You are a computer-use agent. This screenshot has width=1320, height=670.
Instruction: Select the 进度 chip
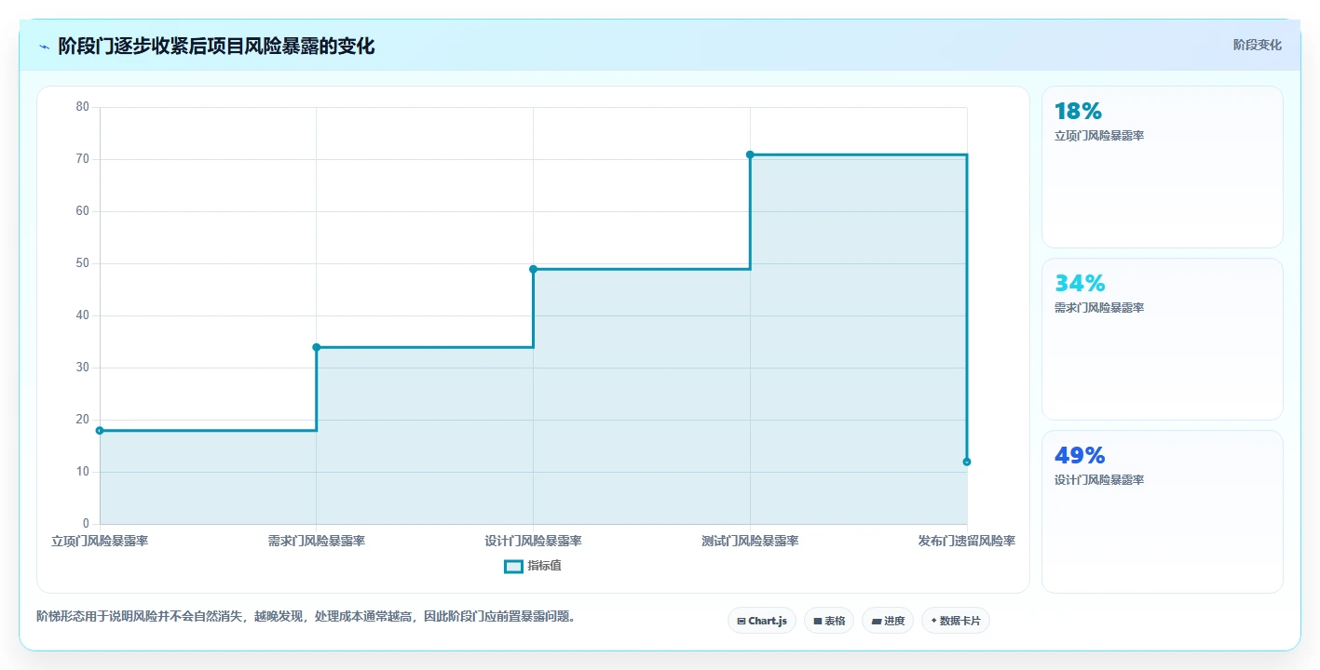tap(887, 621)
